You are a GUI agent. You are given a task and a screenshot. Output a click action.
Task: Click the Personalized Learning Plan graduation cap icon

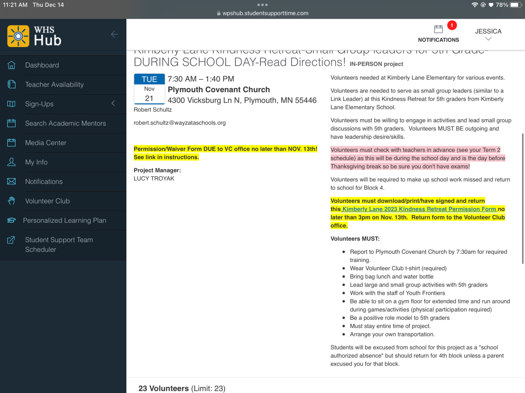coord(11,220)
